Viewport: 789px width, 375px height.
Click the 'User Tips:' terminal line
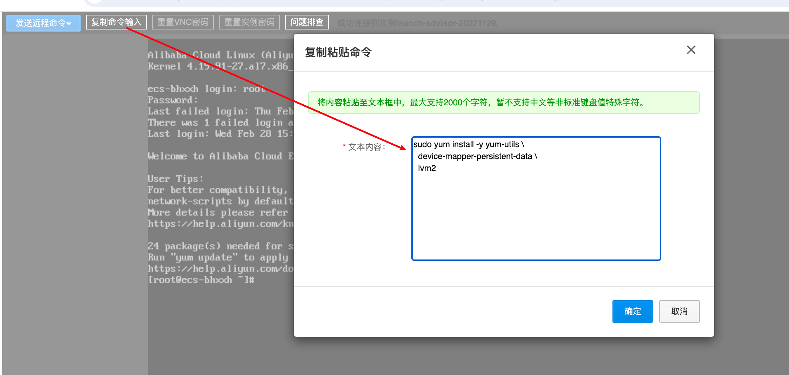(175, 179)
